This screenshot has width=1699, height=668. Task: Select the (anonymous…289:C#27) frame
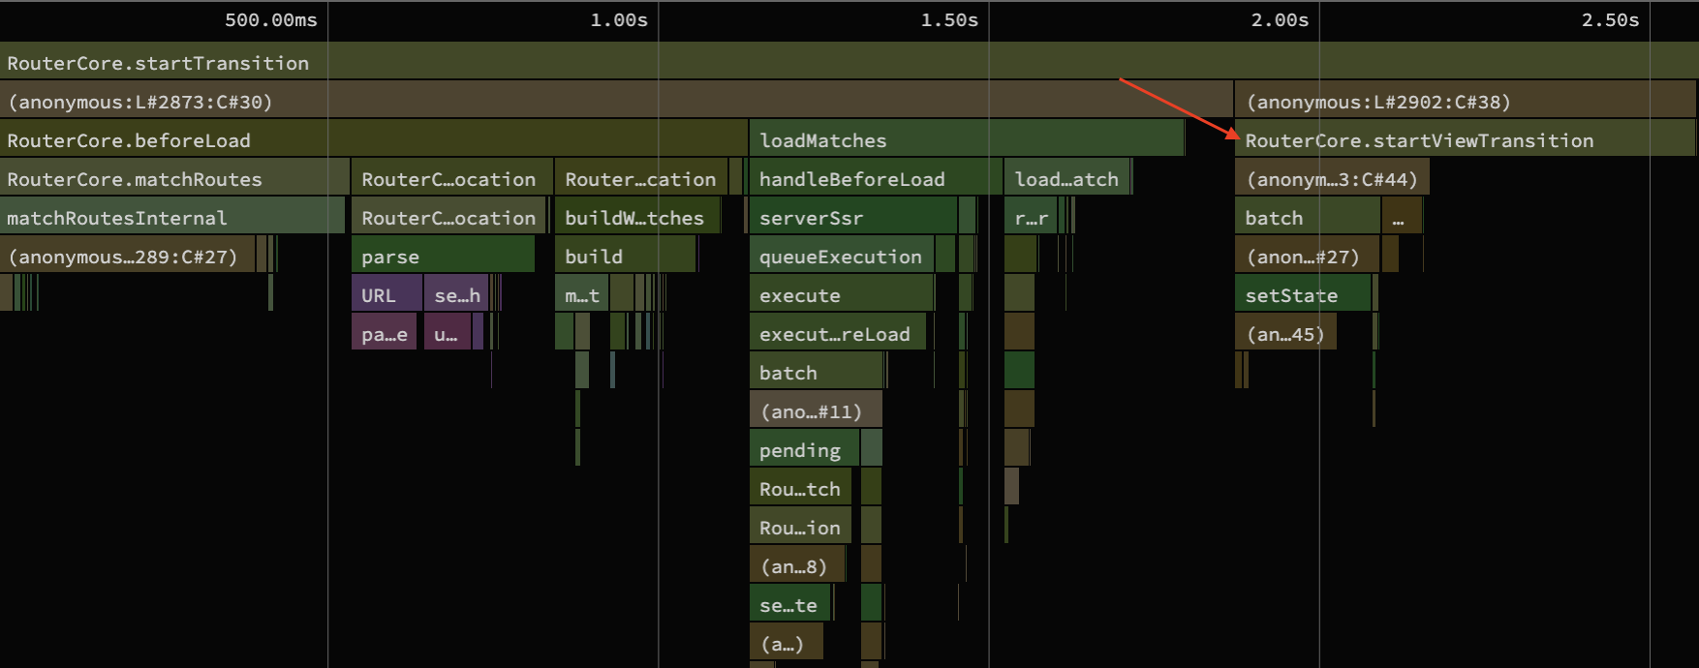[x=128, y=256]
